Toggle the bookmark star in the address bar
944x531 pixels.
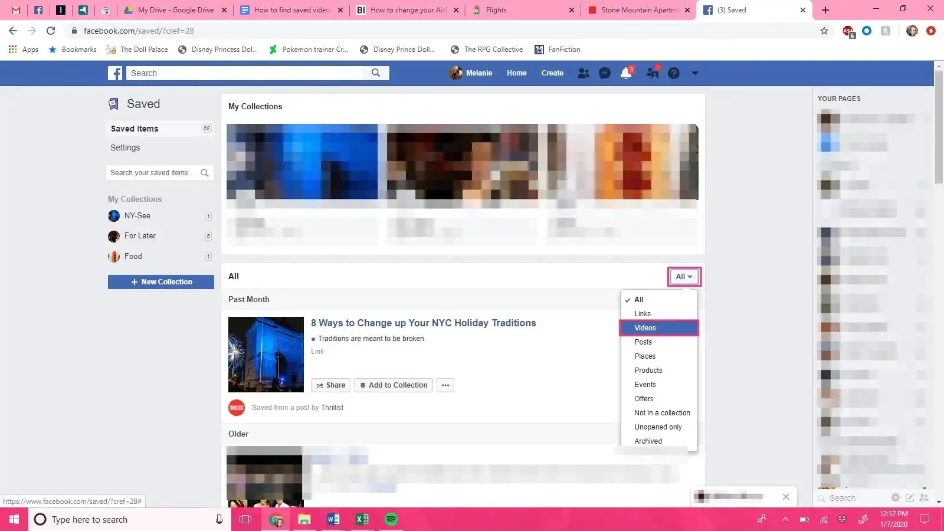pos(824,31)
